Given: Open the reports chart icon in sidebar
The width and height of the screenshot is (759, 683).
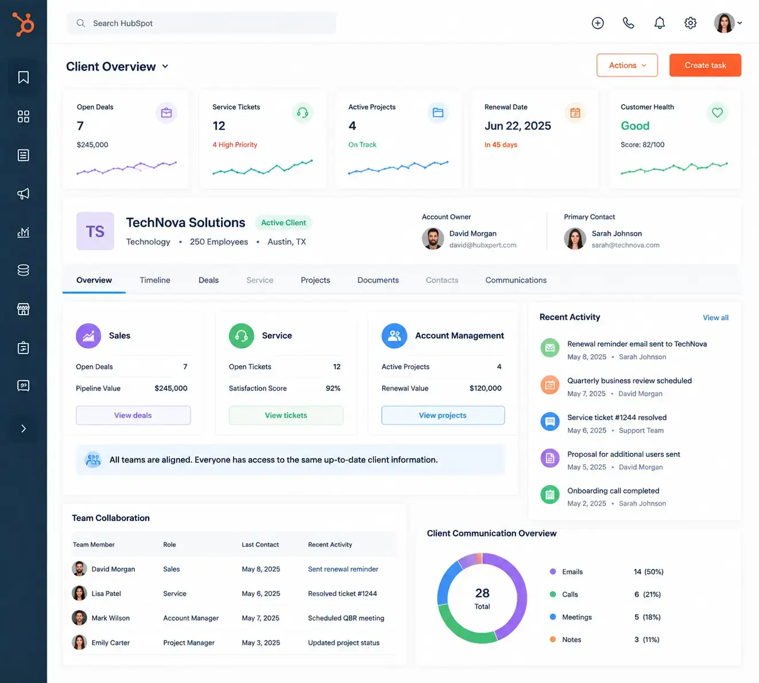Looking at the screenshot, I should pyautogui.click(x=24, y=232).
